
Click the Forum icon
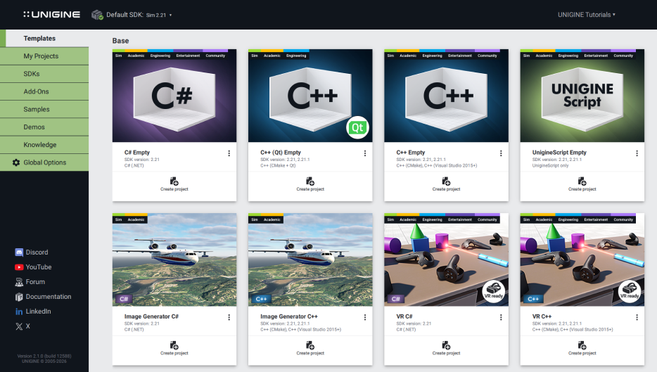coord(19,282)
